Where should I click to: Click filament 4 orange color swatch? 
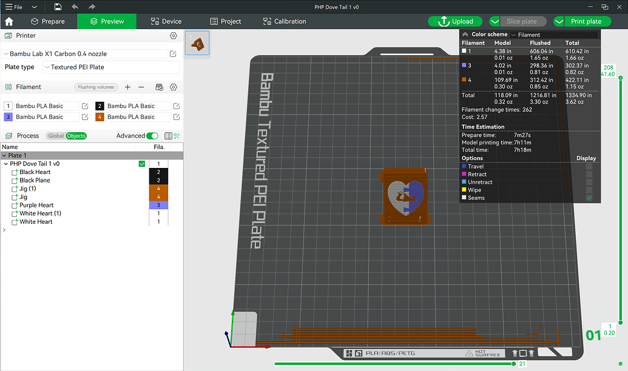100,117
